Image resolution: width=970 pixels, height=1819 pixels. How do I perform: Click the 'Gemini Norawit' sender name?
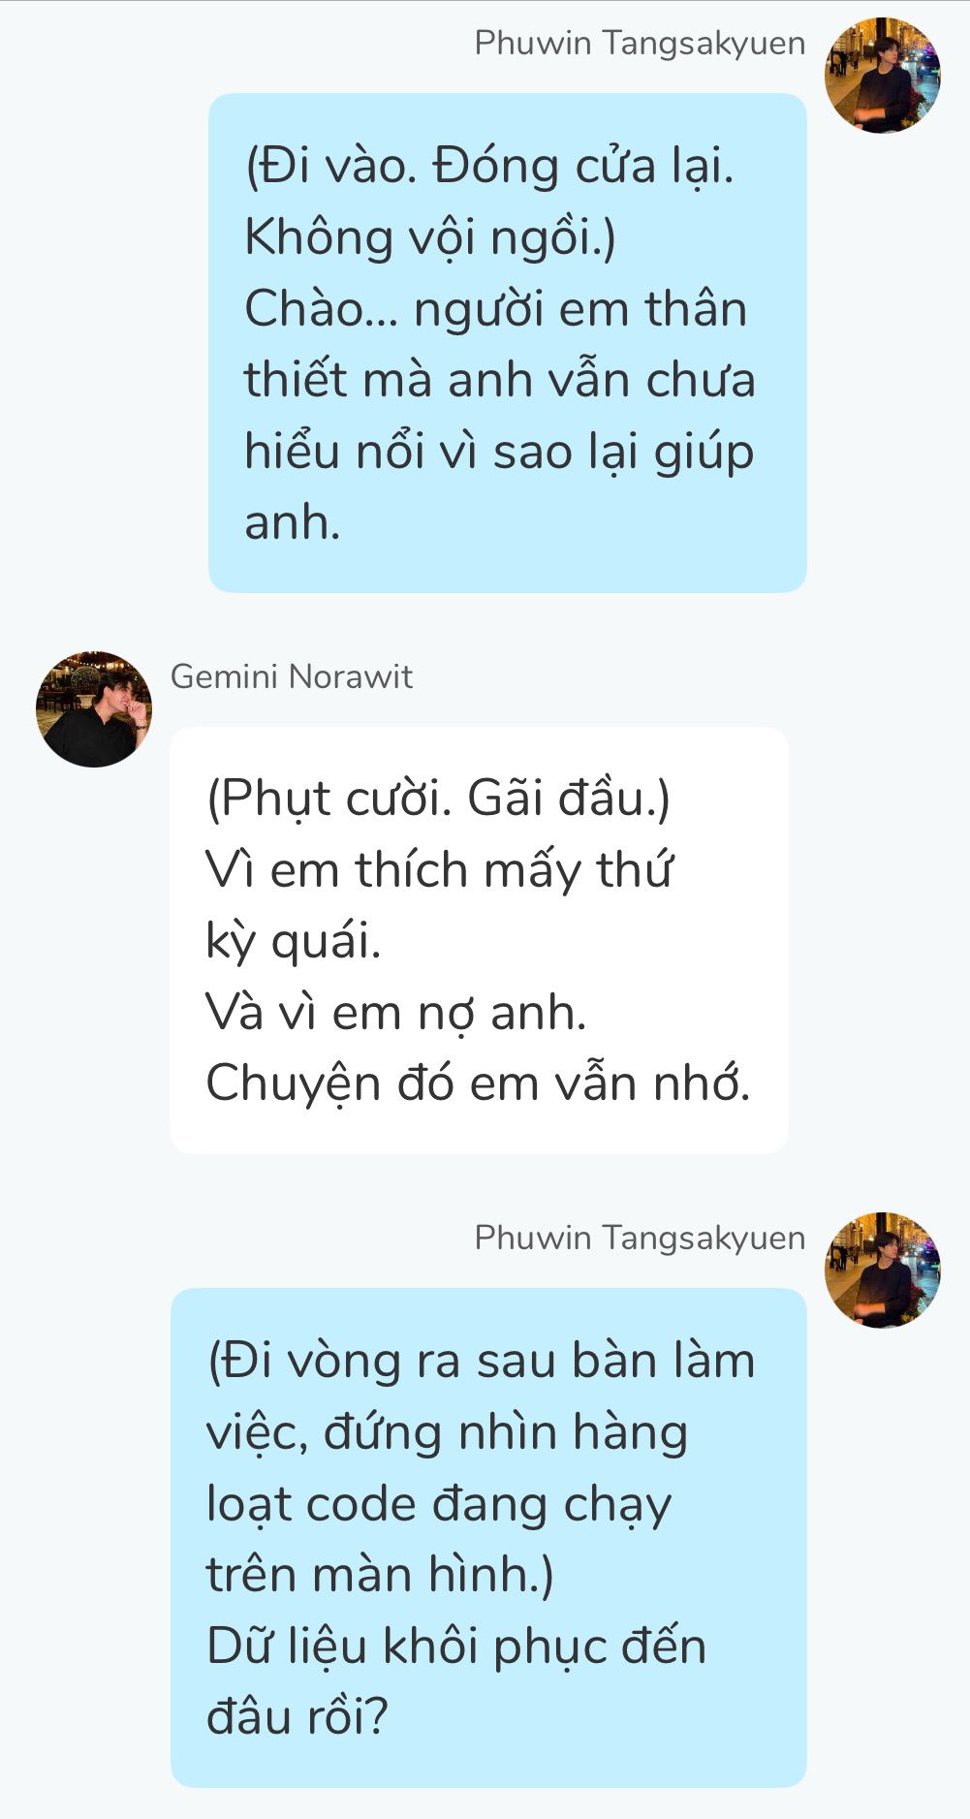(292, 676)
